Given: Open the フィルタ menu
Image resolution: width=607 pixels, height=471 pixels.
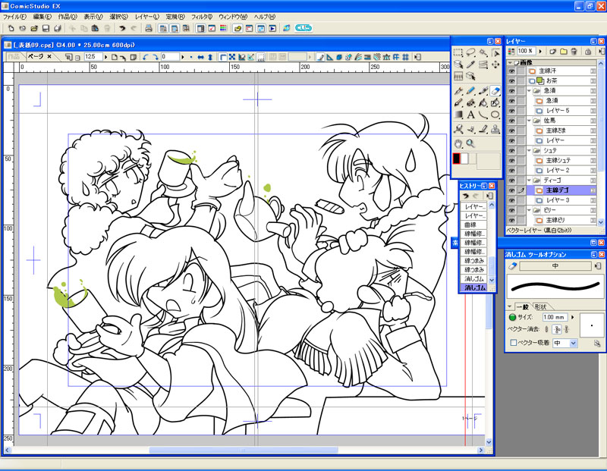Looking at the screenshot, I should coord(202,17).
